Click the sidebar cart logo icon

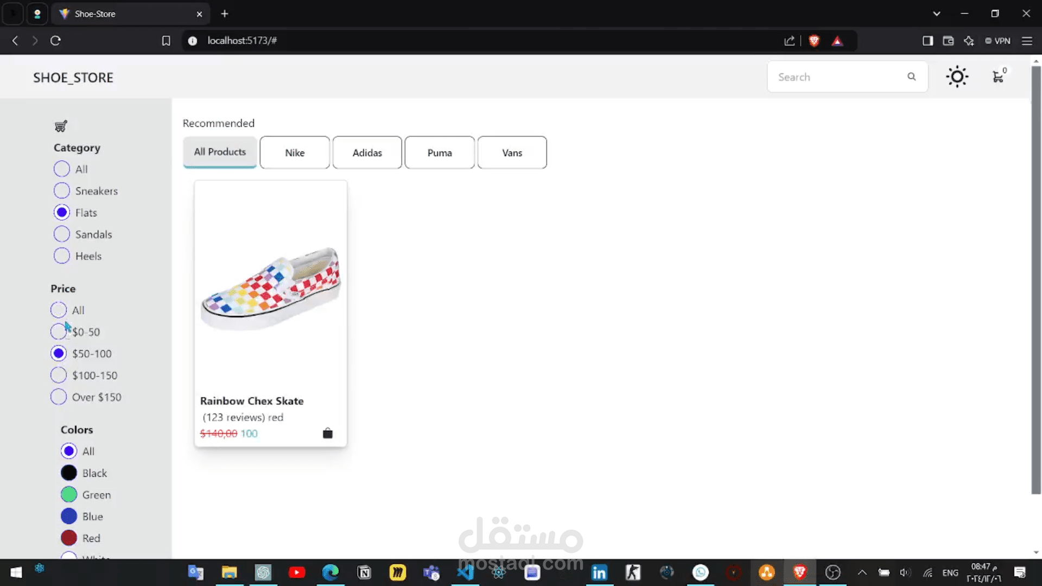click(x=61, y=126)
